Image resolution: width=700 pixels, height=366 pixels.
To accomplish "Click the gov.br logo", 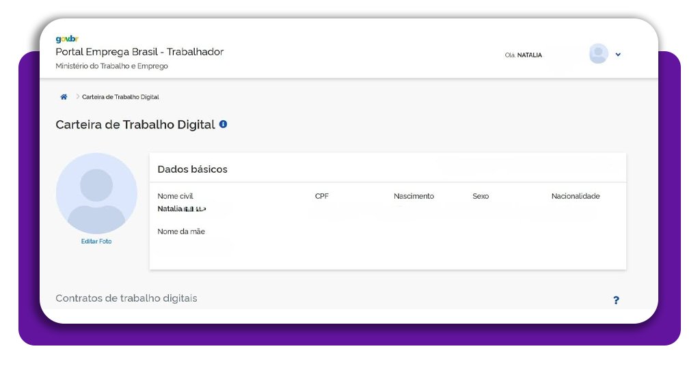I will (67, 39).
